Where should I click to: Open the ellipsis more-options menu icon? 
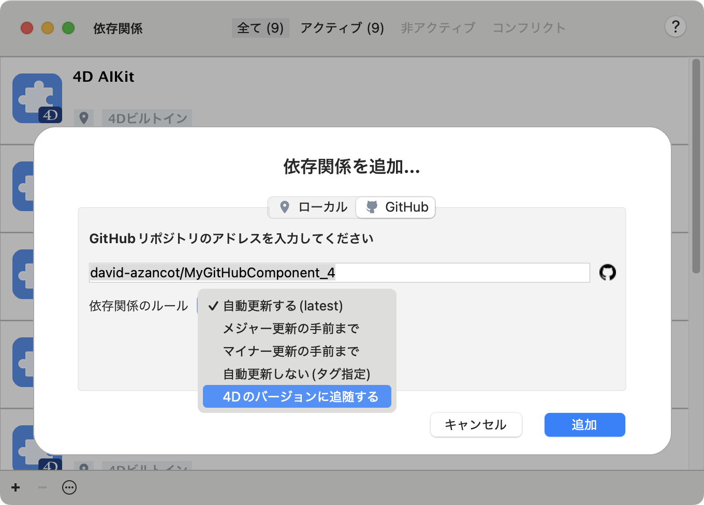pyautogui.click(x=69, y=487)
